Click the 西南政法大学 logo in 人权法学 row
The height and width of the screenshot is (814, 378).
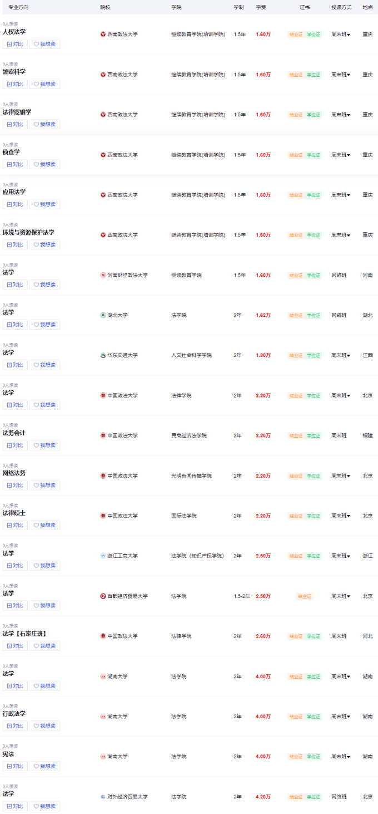pyautogui.click(x=103, y=35)
